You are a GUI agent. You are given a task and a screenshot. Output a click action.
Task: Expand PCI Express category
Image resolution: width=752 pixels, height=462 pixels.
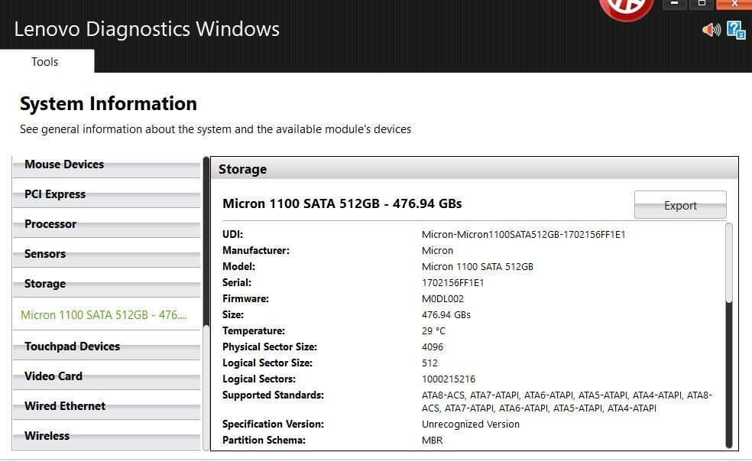click(x=106, y=194)
